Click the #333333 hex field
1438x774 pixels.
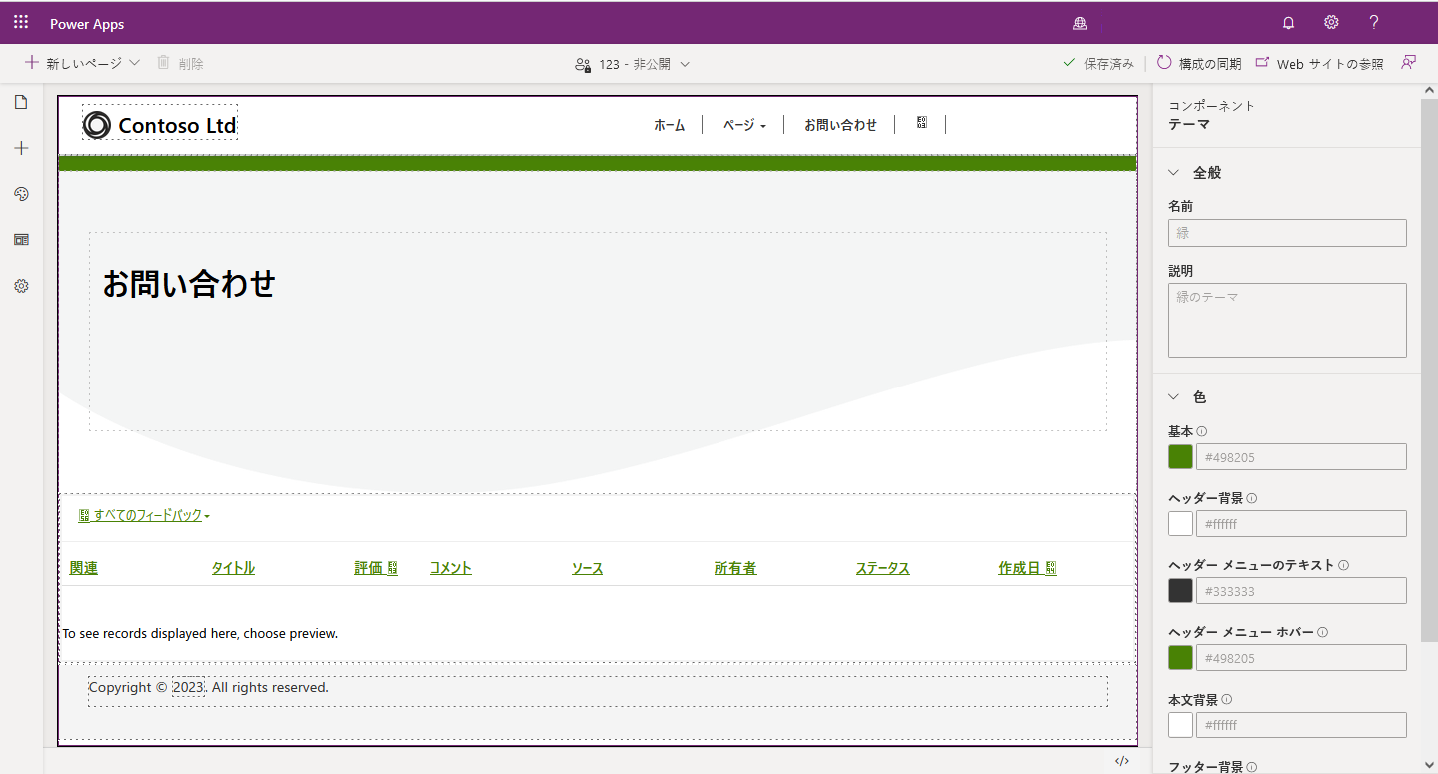tap(1301, 591)
